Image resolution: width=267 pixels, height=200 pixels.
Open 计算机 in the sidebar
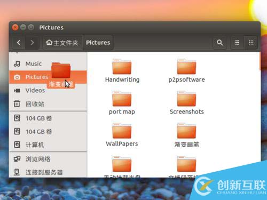coord(48,145)
